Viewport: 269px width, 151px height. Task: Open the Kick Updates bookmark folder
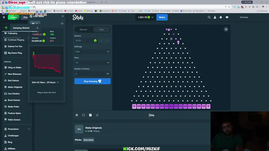tap(166, 11)
